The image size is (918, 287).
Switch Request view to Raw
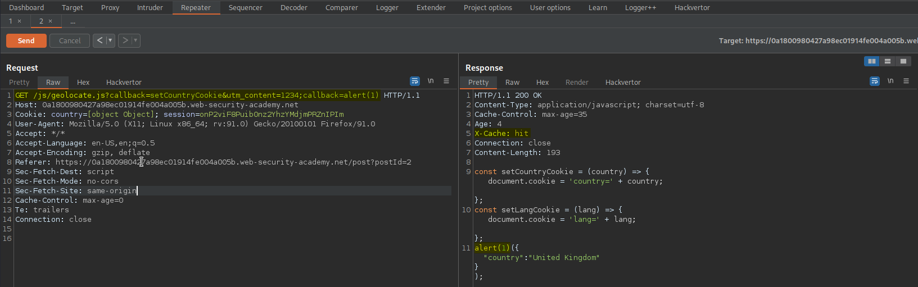coord(53,82)
